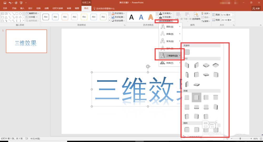Click the 共享 Share button
This screenshot has height=142, width=263.
pyautogui.click(x=256, y=8)
